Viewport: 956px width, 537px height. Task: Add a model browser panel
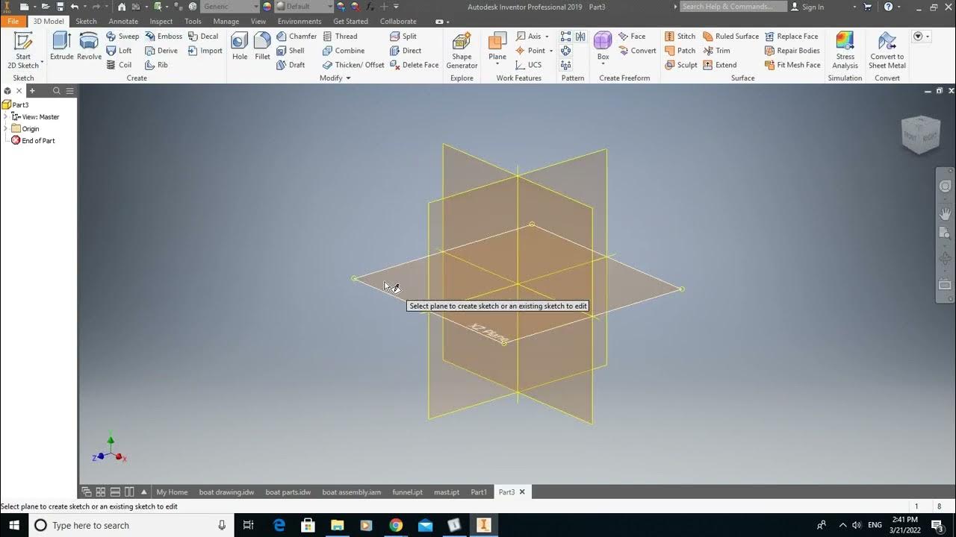click(x=32, y=90)
